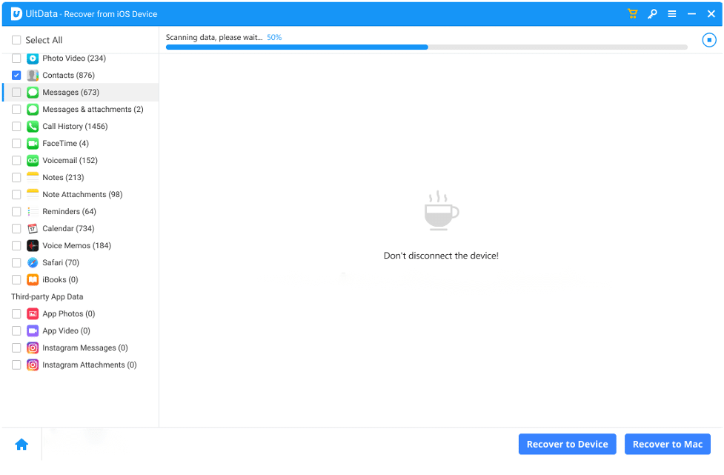
Task: Stop the scan with the stop icon
Action: 708,40
